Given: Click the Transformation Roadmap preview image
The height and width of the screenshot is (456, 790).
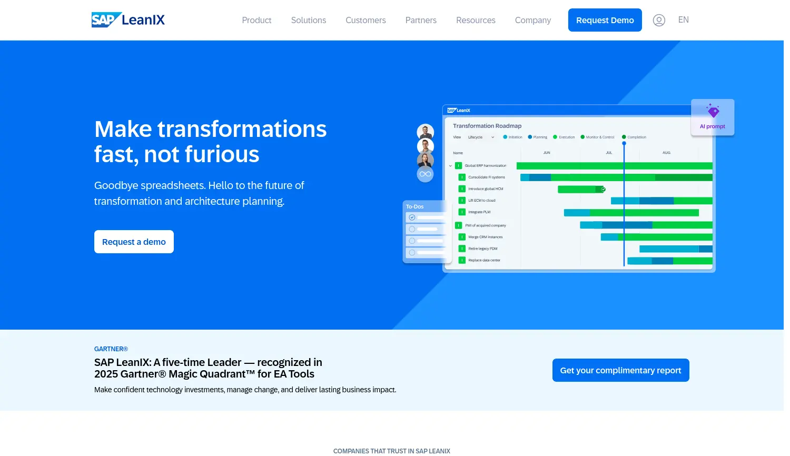Looking at the screenshot, I should (x=578, y=189).
